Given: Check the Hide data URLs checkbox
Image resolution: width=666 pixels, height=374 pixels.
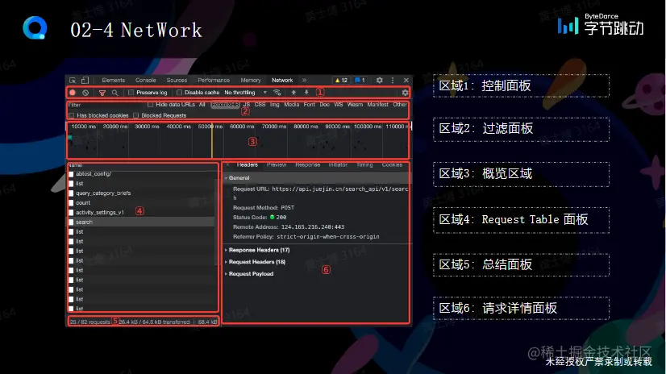Looking at the screenshot, I should [x=150, y=105].
